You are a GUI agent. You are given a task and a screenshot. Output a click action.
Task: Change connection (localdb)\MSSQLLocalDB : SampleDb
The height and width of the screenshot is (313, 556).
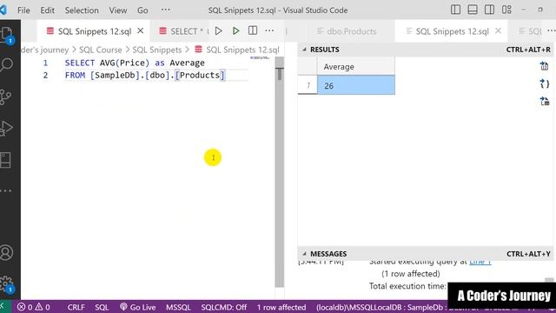pos(381,307)
